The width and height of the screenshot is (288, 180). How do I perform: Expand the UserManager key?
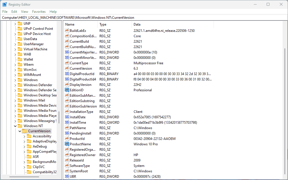[15, 44]
